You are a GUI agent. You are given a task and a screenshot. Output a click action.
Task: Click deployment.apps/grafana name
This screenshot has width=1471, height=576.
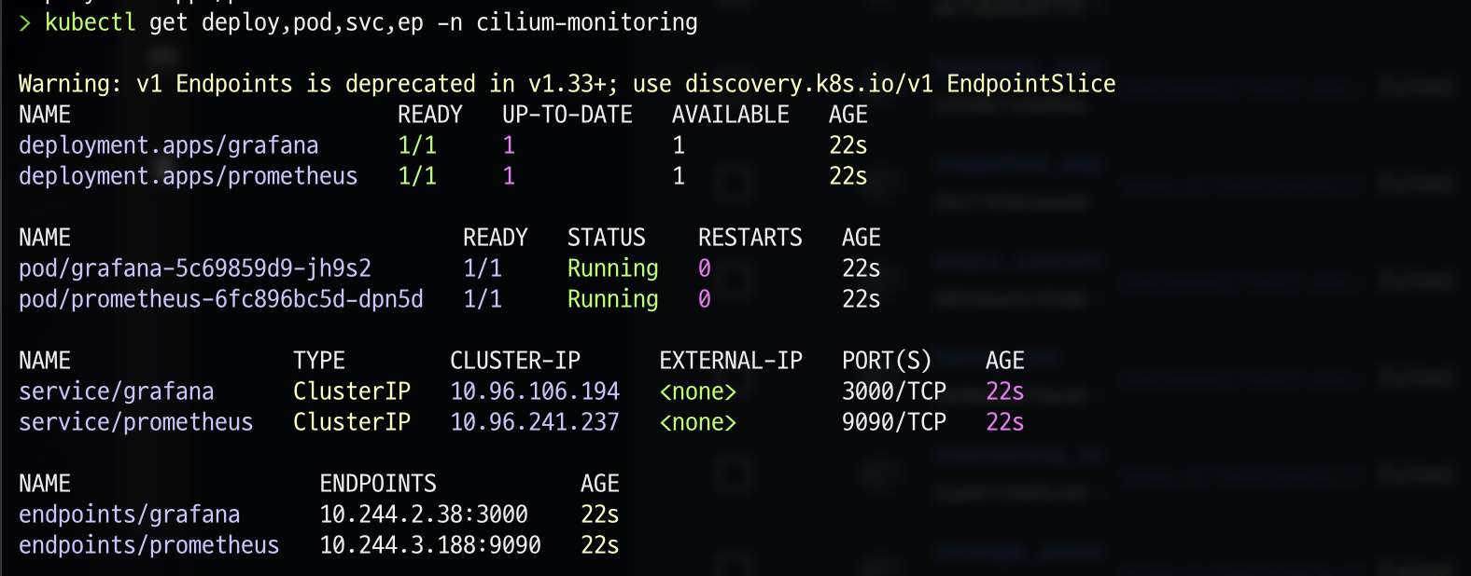point(169,145)
